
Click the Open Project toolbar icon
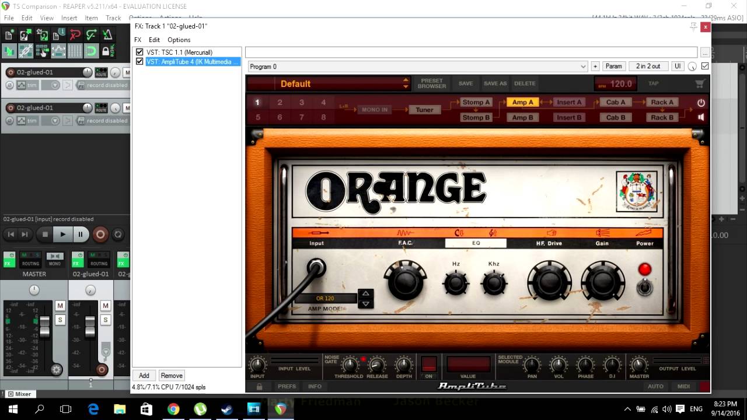pos(26,35)
